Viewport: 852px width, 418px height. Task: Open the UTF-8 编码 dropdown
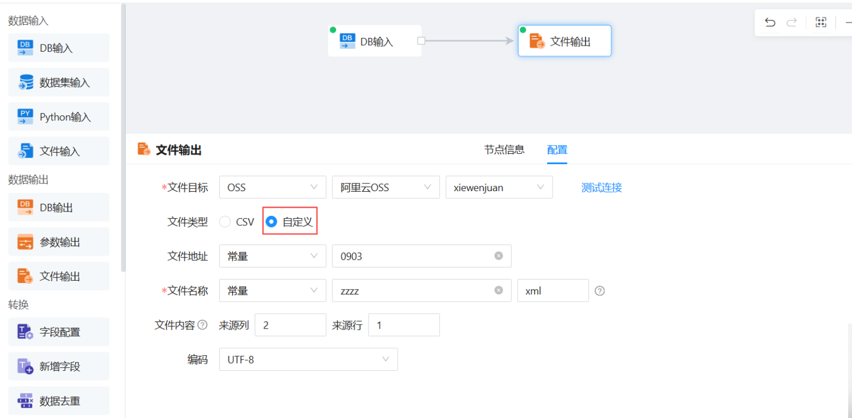308,359
